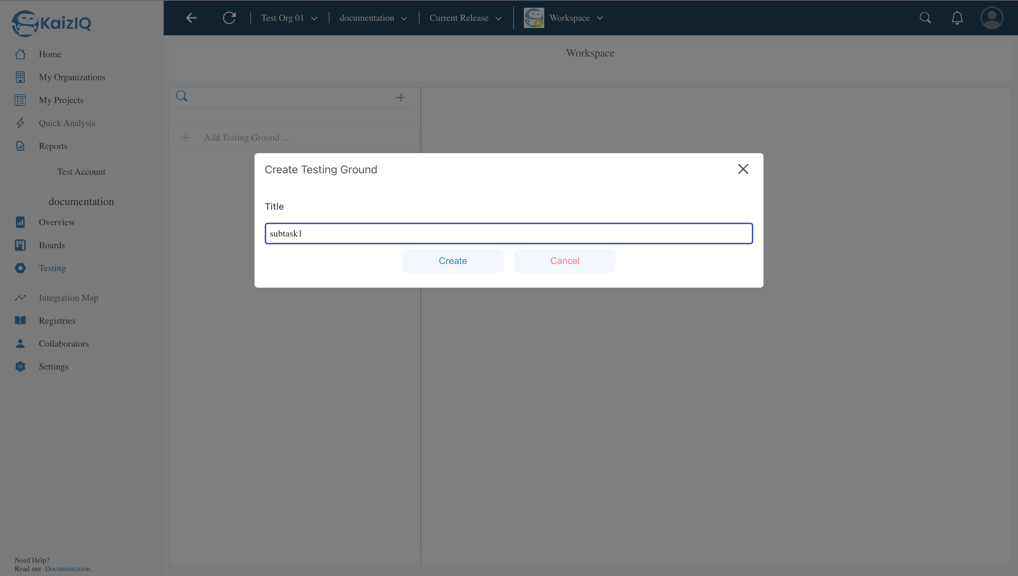
Task: Click Add Testing Ground row
Action: tap(296, 138)
